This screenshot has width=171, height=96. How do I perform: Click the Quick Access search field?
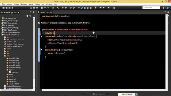tap(151, 8)
